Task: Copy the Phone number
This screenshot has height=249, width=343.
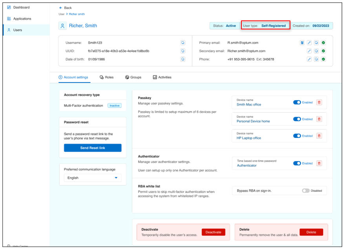Action: tap(316, 59)
